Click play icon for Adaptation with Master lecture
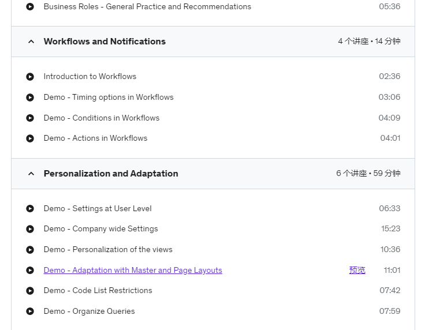The width and height of the screenshot is (425, 330). [x=30, y=270]
